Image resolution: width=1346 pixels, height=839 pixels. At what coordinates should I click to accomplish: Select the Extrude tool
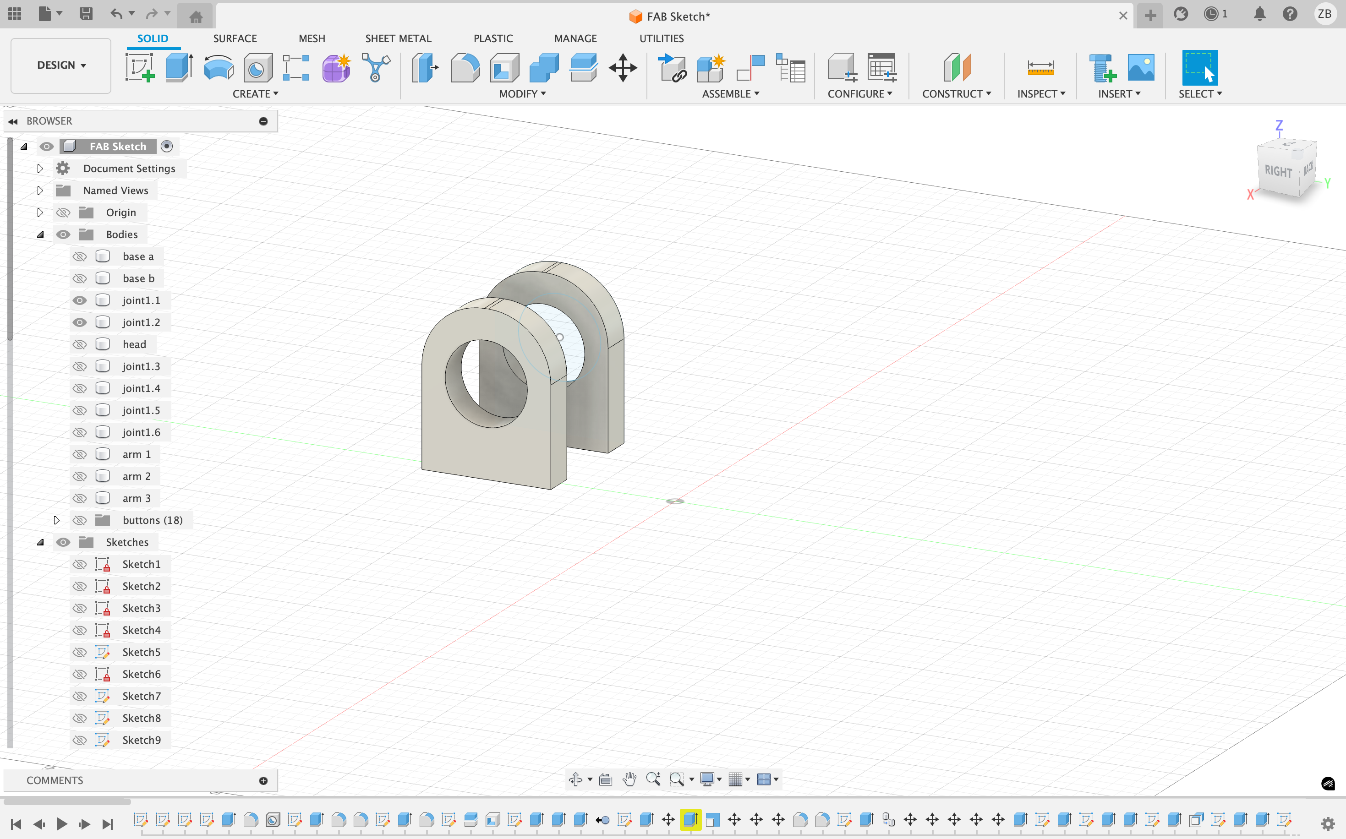[x=179, y=68]
